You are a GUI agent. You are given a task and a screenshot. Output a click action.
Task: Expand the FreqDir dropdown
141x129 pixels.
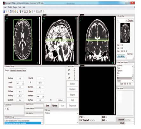[20, 83]
